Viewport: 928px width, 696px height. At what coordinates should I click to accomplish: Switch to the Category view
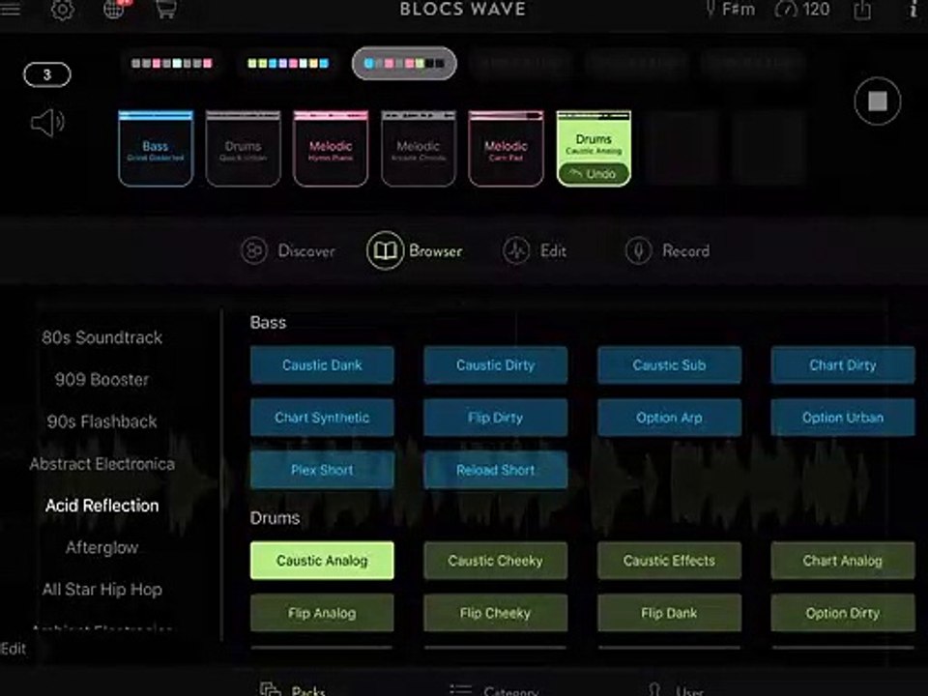[494, 689]
